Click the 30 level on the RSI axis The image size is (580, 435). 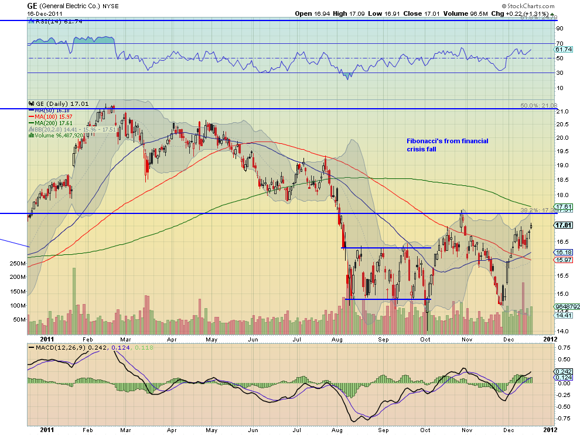coord(559,73)
